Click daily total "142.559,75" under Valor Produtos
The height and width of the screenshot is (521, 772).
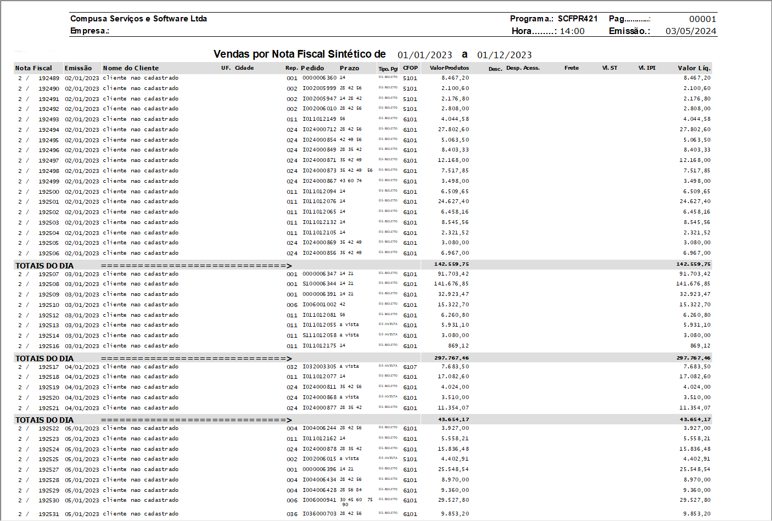pos(452,264)
